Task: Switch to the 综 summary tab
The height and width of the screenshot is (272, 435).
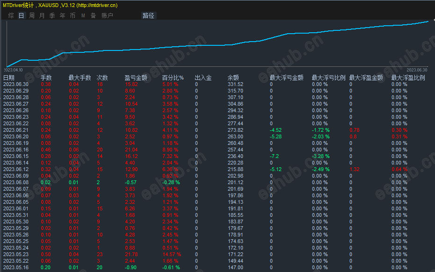Action: 11,15
